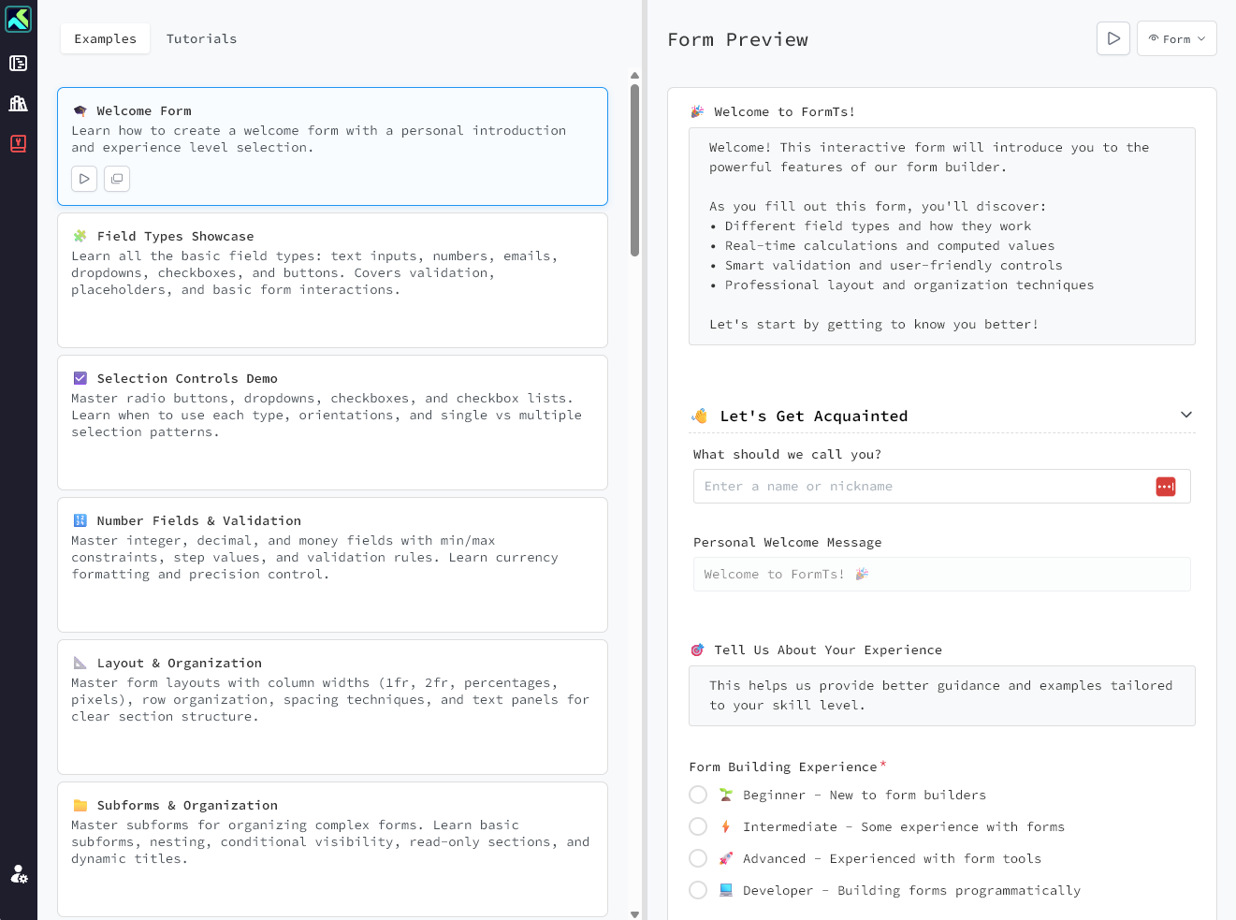Viewport: 1236px width, 920px height.
Task: Click the FormTs app logo icon
Action: coord(19,19)
